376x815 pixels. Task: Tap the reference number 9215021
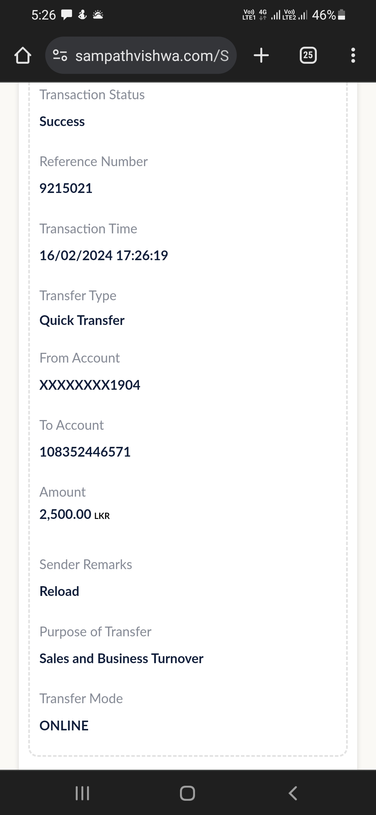pyautogui.click(x=66, y=188)
